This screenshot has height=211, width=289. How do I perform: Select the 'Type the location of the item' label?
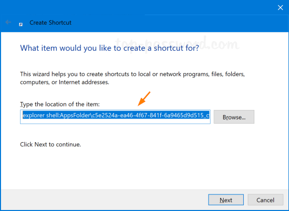[x=60, y=104]
